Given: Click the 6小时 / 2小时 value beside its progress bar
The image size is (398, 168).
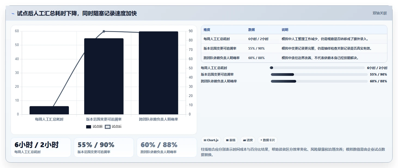Looking at the screenshot, I should pyautogui.click(x=377, y=68).
